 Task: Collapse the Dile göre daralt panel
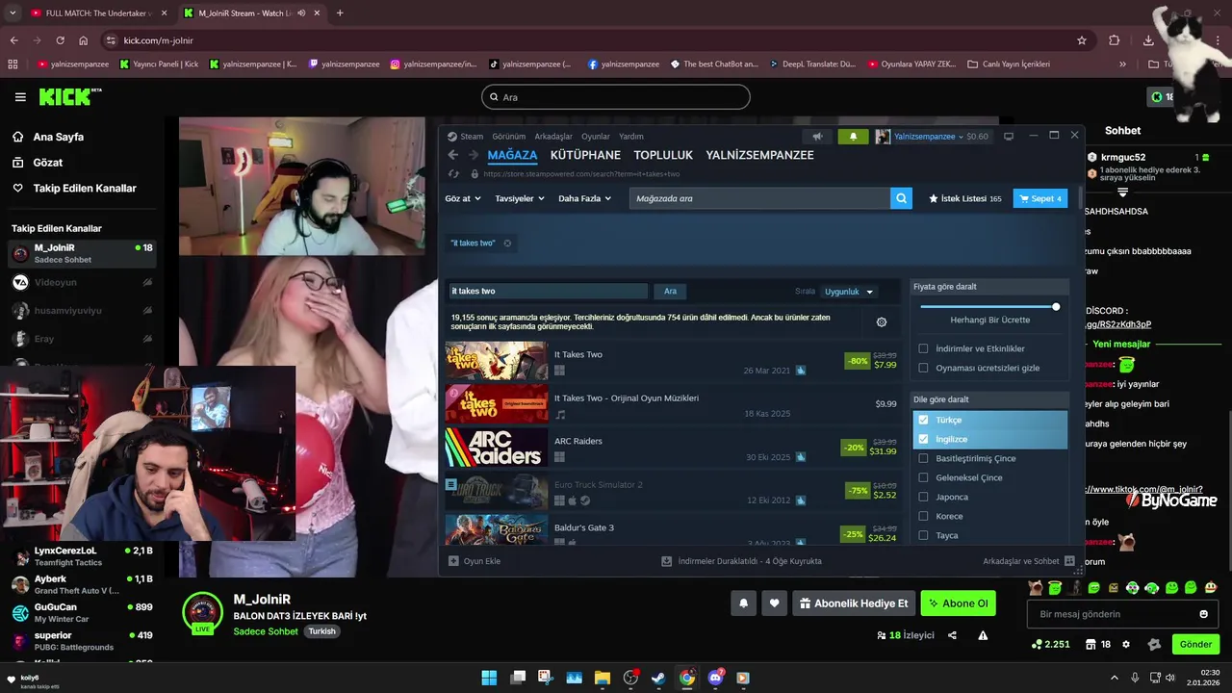pos(989,399)
